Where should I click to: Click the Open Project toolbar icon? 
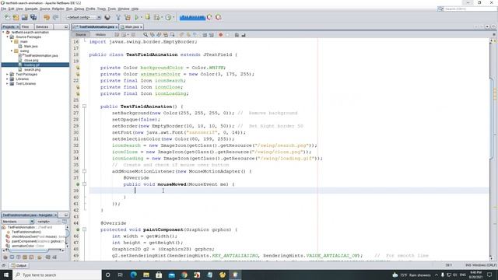[x=24, y=17]
